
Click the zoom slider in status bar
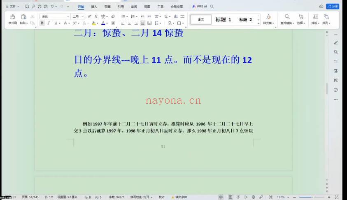pyautogui.click(x=312, y=197)
